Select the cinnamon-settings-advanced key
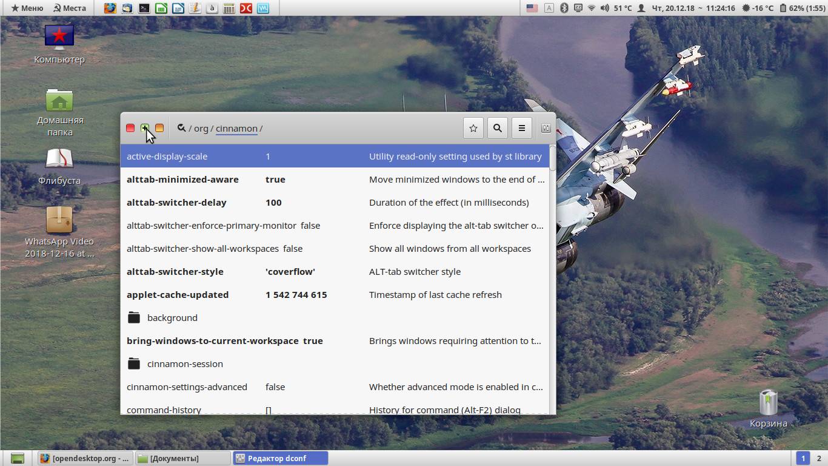The height and width of the screenshot is (466, 828). click(x=335, y=387)
